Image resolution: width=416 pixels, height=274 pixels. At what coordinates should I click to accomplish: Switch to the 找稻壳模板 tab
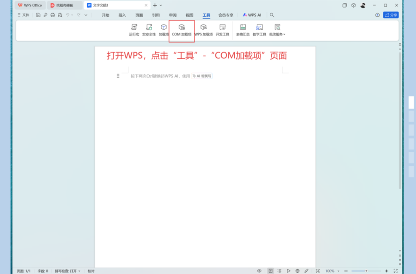pos(65,5)
